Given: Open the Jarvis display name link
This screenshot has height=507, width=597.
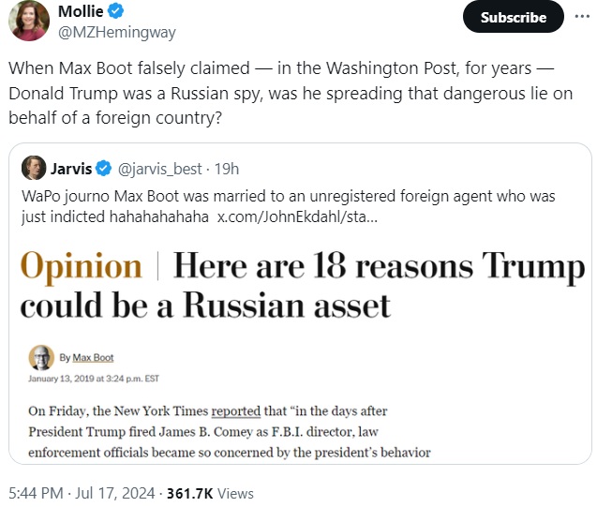Looking at the screenshot, I should click(71, 169).
